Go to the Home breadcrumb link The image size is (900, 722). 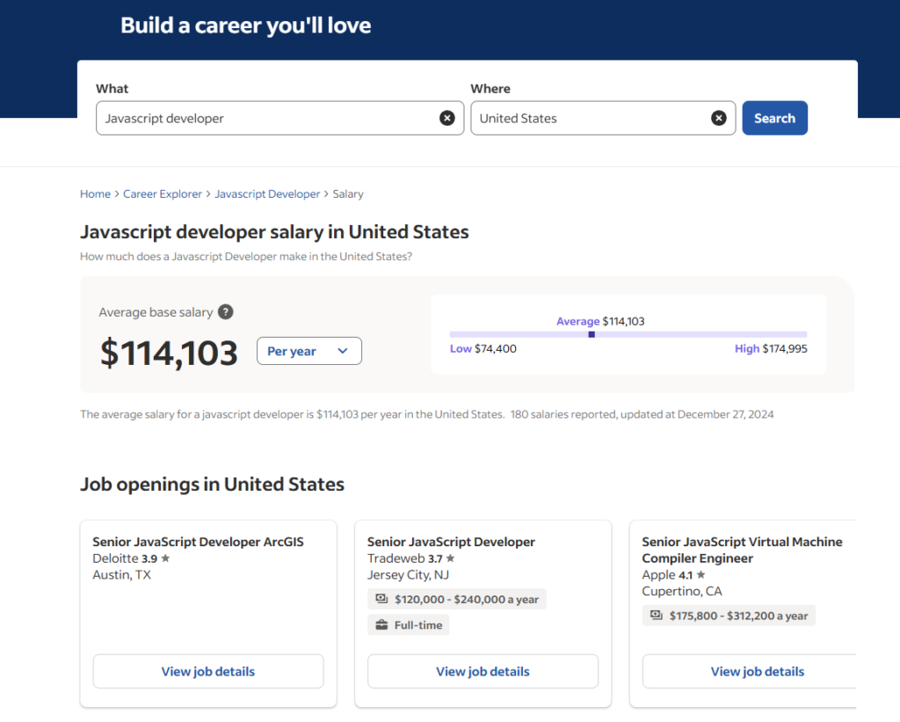point(95,194)
